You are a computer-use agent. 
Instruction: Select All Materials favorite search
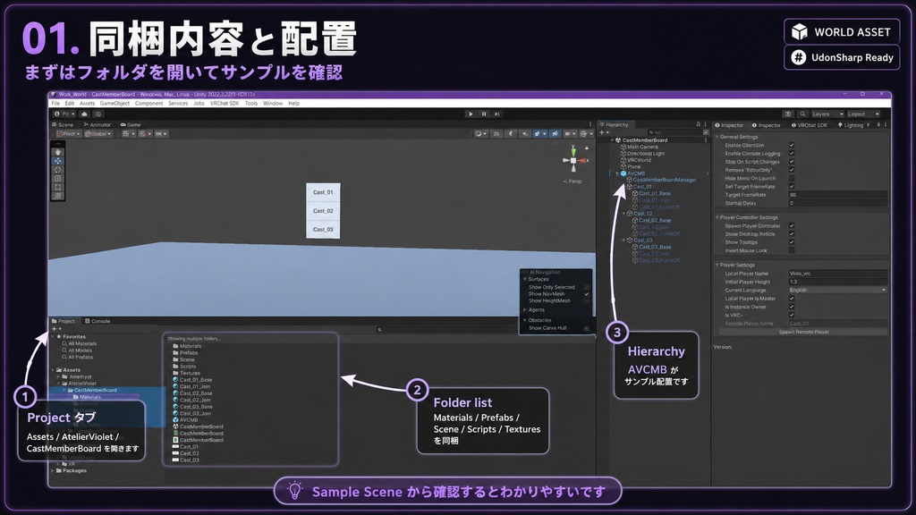pyautogui.click(x=81, y=344)
